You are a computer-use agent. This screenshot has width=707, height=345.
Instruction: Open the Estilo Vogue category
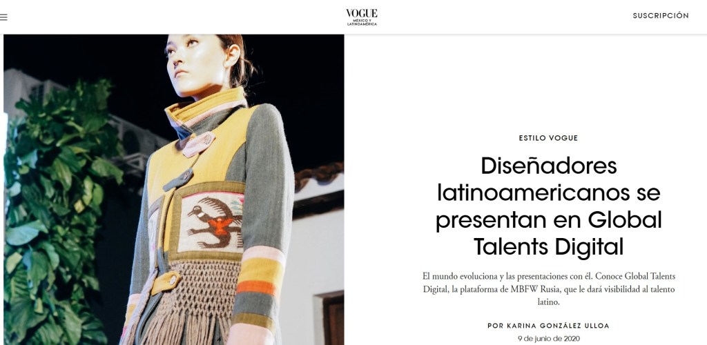click(x=548, y=138)
